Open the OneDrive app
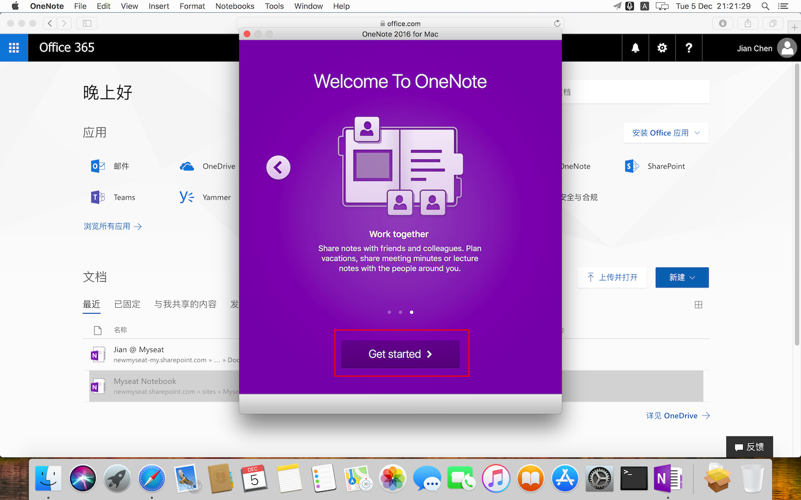 (x=207, y=166)
